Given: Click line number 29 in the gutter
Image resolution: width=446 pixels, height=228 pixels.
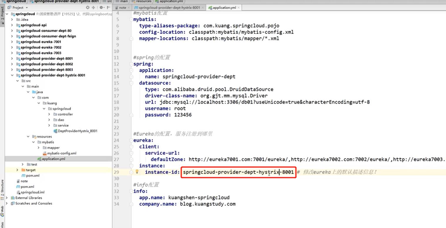Looking at the screenshot, I should pos(116,172).
